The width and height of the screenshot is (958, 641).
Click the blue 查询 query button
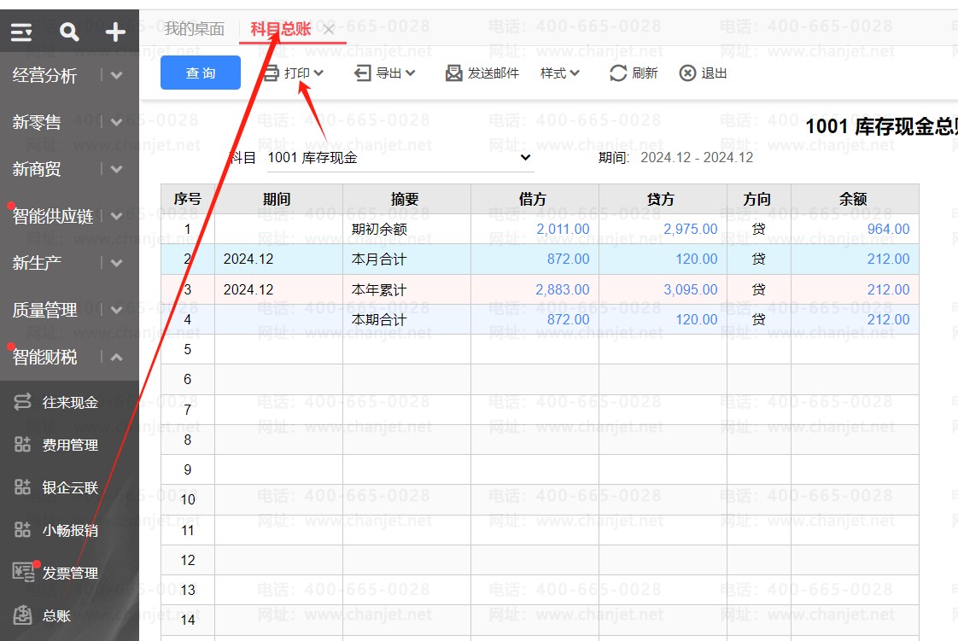pyautogui.click(x=201, y=73)
